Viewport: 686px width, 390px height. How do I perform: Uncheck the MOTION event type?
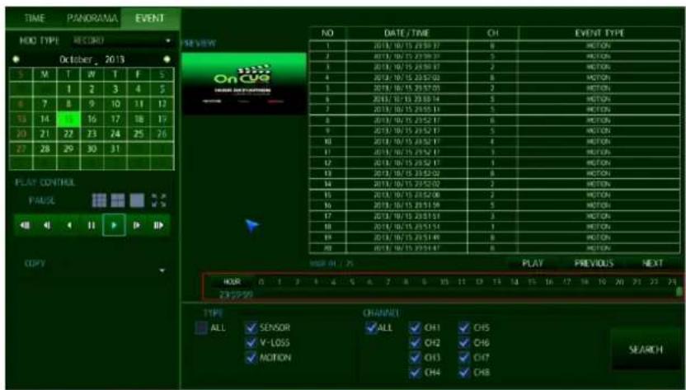(x=251, y=358)
